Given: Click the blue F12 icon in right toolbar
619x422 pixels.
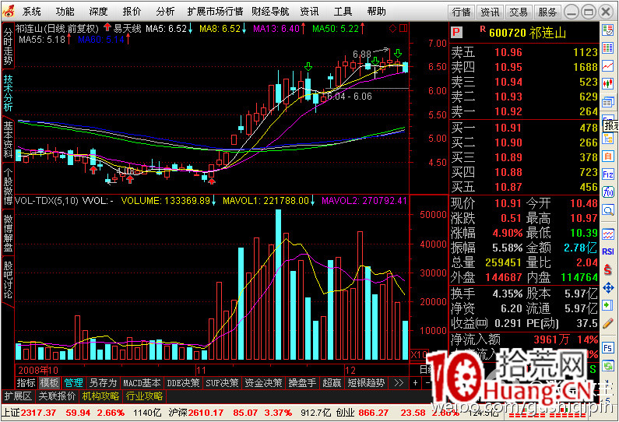Looking at the screenshot, I should click(608, 174).
